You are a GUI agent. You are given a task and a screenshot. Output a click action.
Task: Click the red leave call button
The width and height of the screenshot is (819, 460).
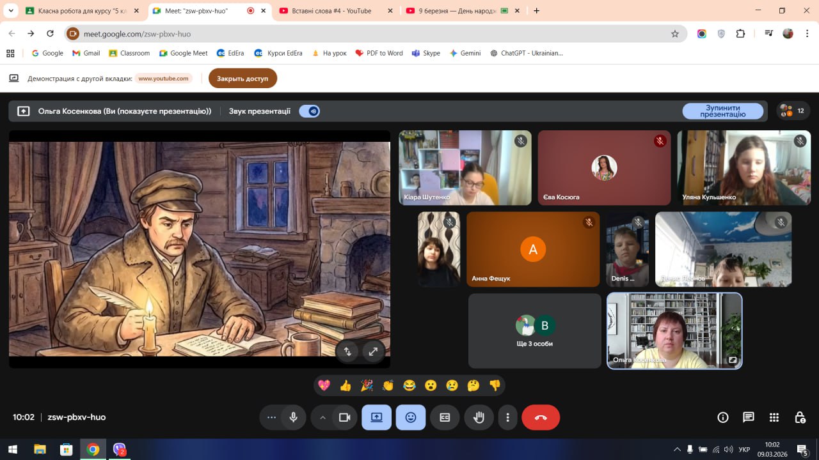pyautogui.click(x=541, y=417)
